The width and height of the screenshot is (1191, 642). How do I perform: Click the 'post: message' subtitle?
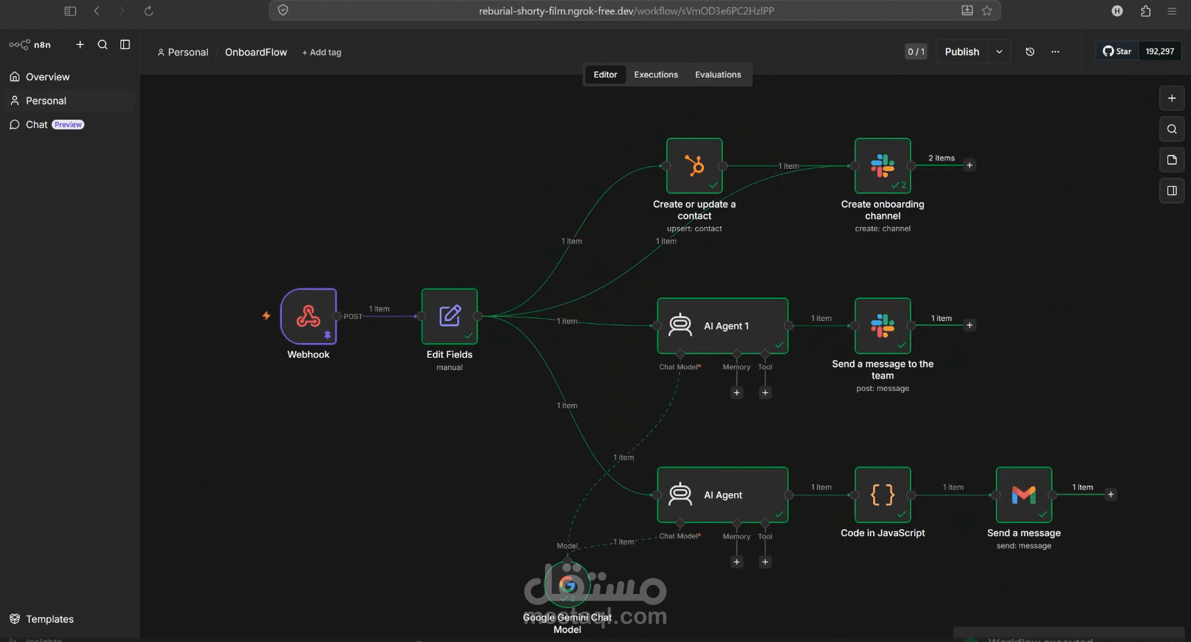coord(883,389)
